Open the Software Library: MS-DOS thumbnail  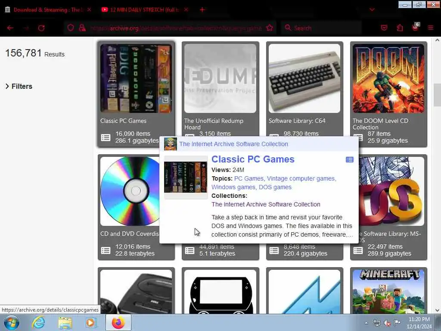[x=391, y=191]
